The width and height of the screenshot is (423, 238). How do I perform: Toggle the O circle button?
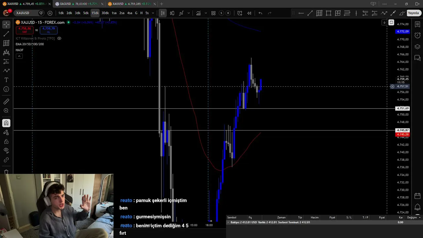228,13
